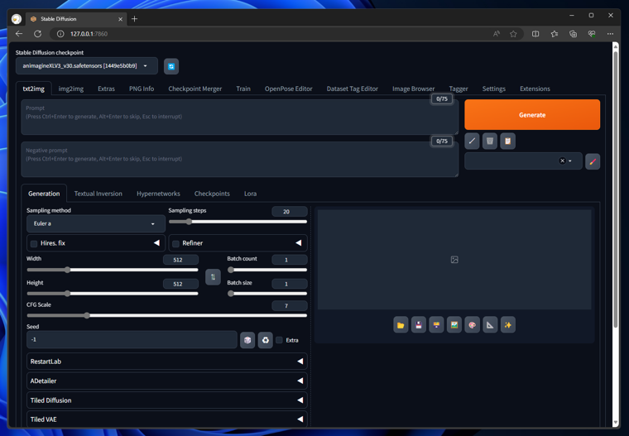Viewport: 629px width, 436px height.
Task: Expand the Refiner section arrow
Action: click(299, 243)
